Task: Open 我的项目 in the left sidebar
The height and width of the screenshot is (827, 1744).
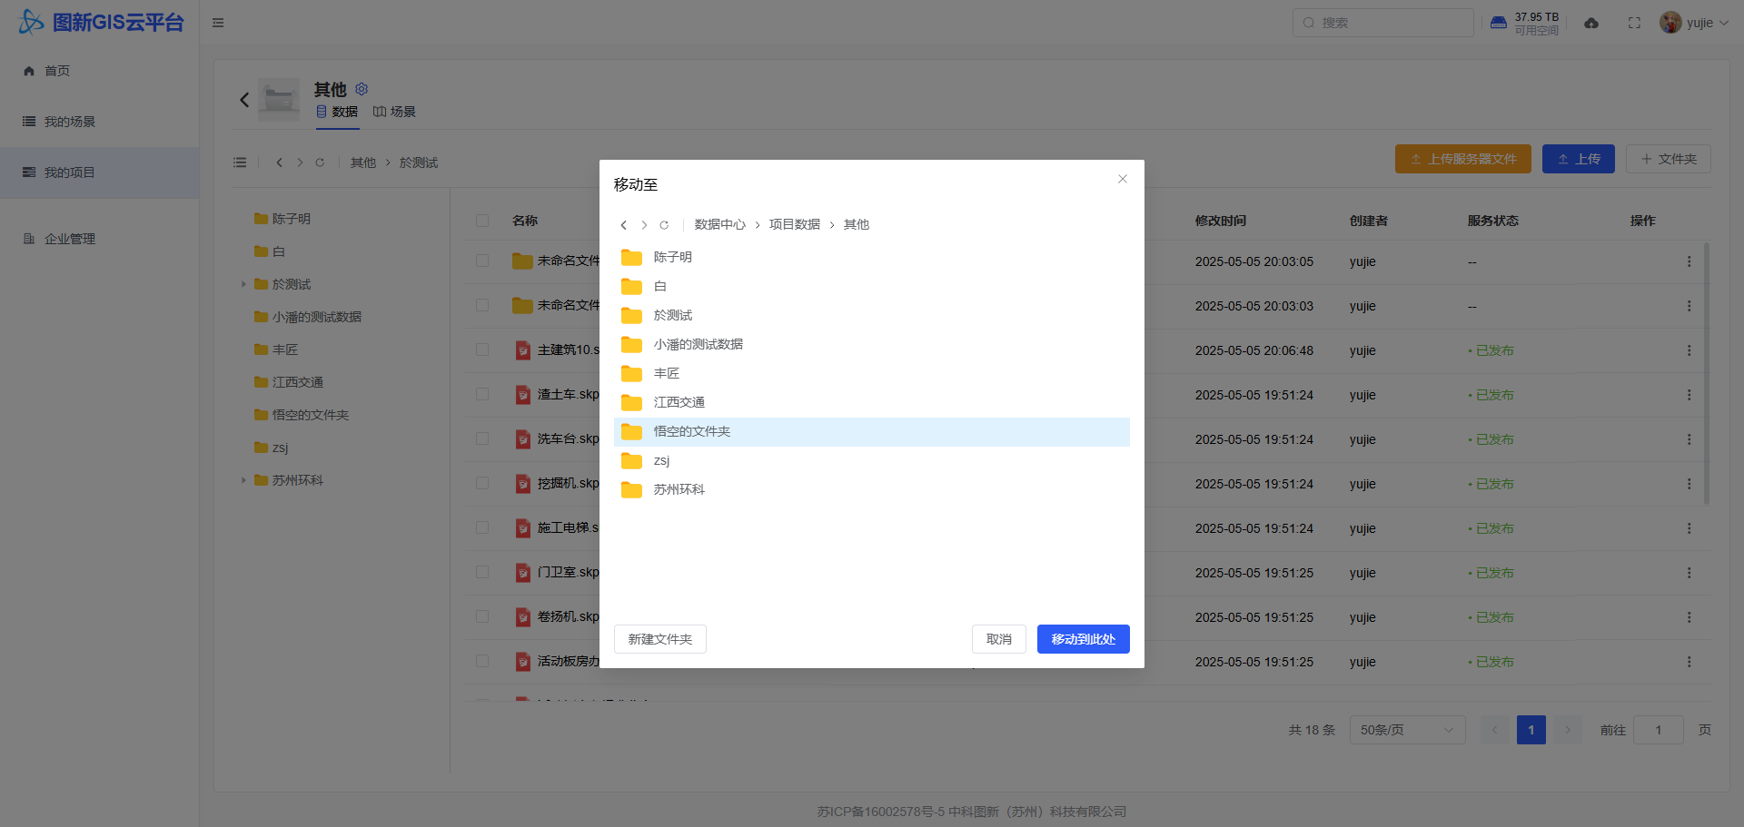Action: 100,172
